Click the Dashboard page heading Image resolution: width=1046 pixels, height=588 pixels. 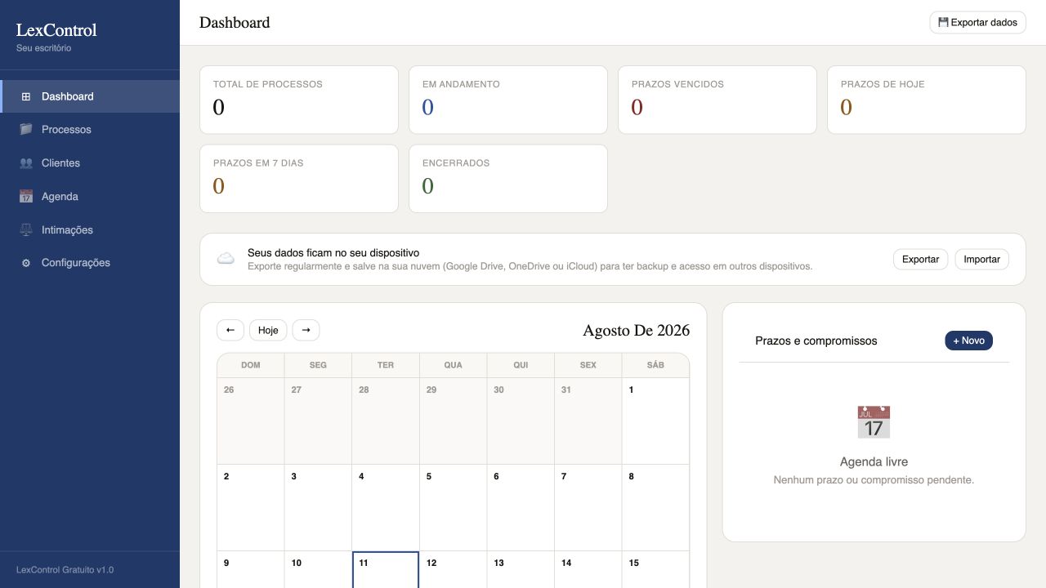235,23
